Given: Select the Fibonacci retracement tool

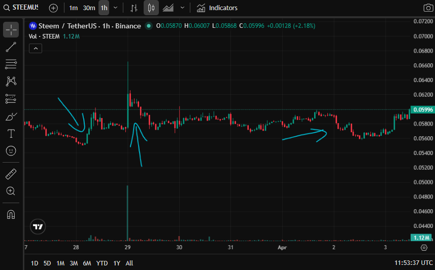Looking at the screenshot, I should coord(11,64).
